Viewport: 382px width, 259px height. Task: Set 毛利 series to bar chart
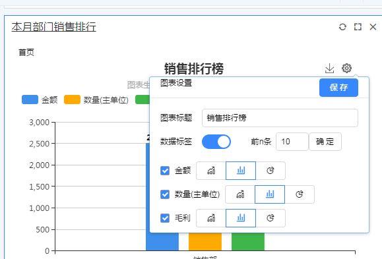point(241,218)
